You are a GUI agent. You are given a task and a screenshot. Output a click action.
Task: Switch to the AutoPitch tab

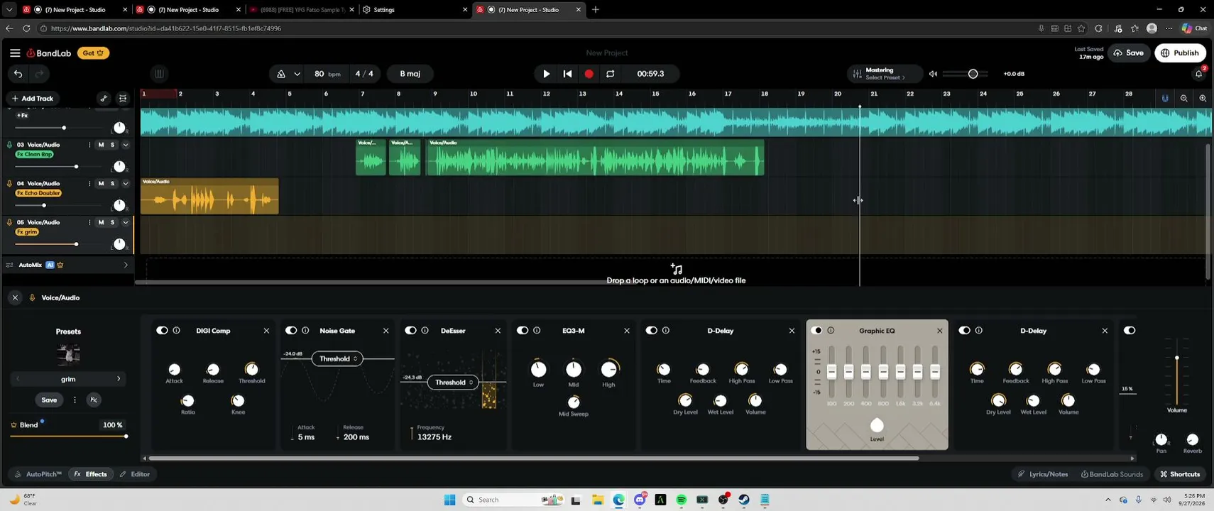tap(38, 474)
